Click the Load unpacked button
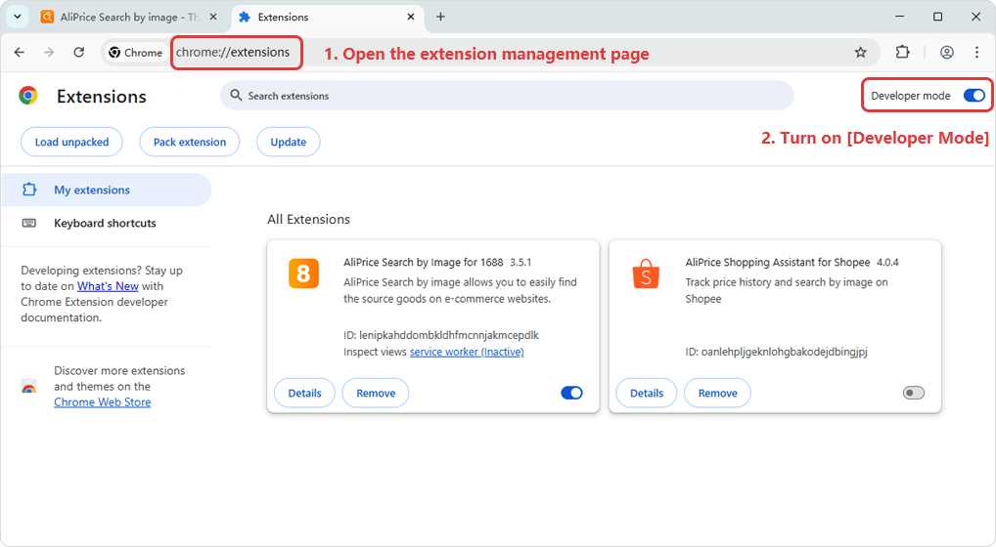Image resolution: width=996 pixels, height=547 pixels. click(x=71, y=142)
